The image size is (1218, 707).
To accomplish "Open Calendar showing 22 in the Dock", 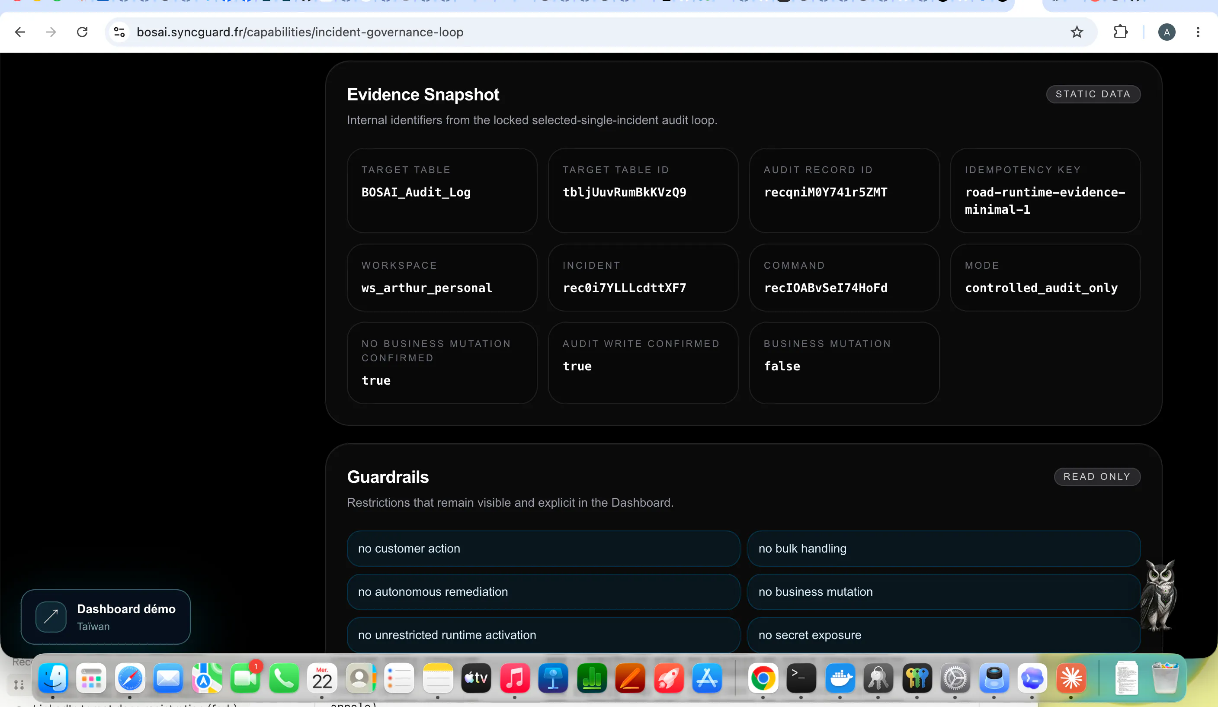I will pos(322,678).
